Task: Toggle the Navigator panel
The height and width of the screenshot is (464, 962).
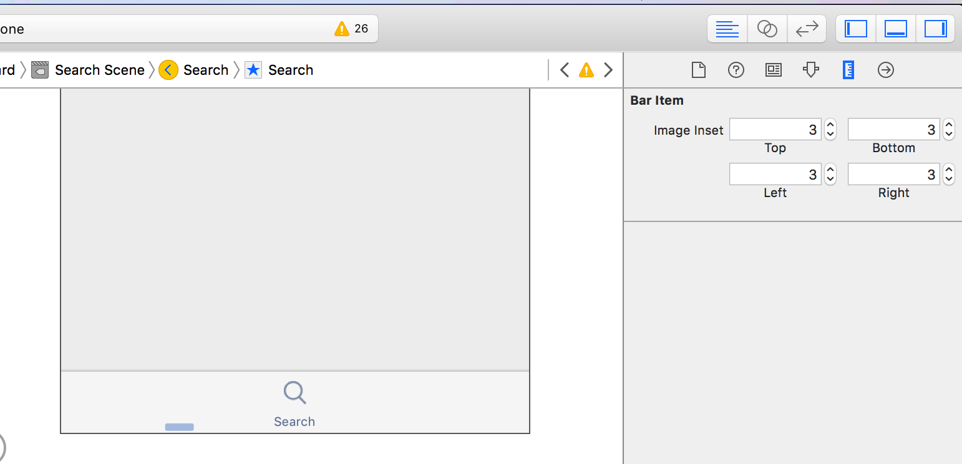Action: click(x=856, y=29)
